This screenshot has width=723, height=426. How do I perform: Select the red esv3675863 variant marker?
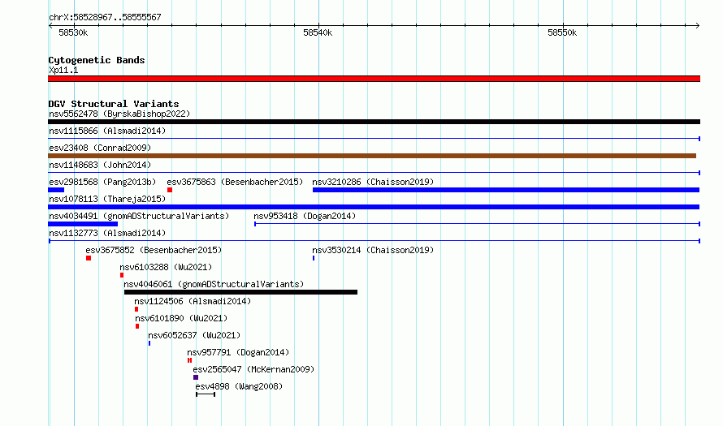(170, 190)
